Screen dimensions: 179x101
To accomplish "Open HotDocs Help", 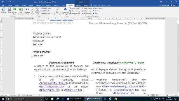I will (75, 13).
